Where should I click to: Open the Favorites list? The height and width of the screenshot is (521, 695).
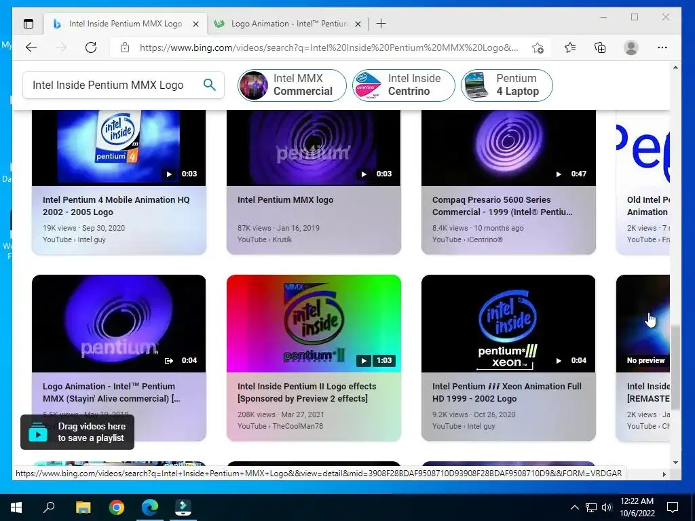[570, 47]
